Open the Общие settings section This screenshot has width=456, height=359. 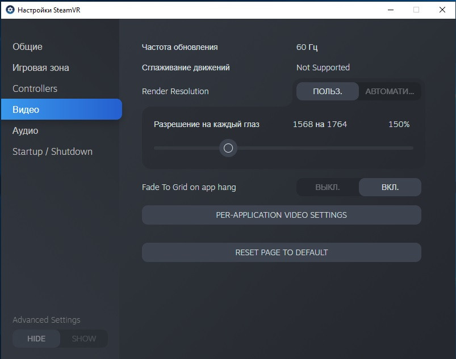pyautogui.click(x=27, y=47)
